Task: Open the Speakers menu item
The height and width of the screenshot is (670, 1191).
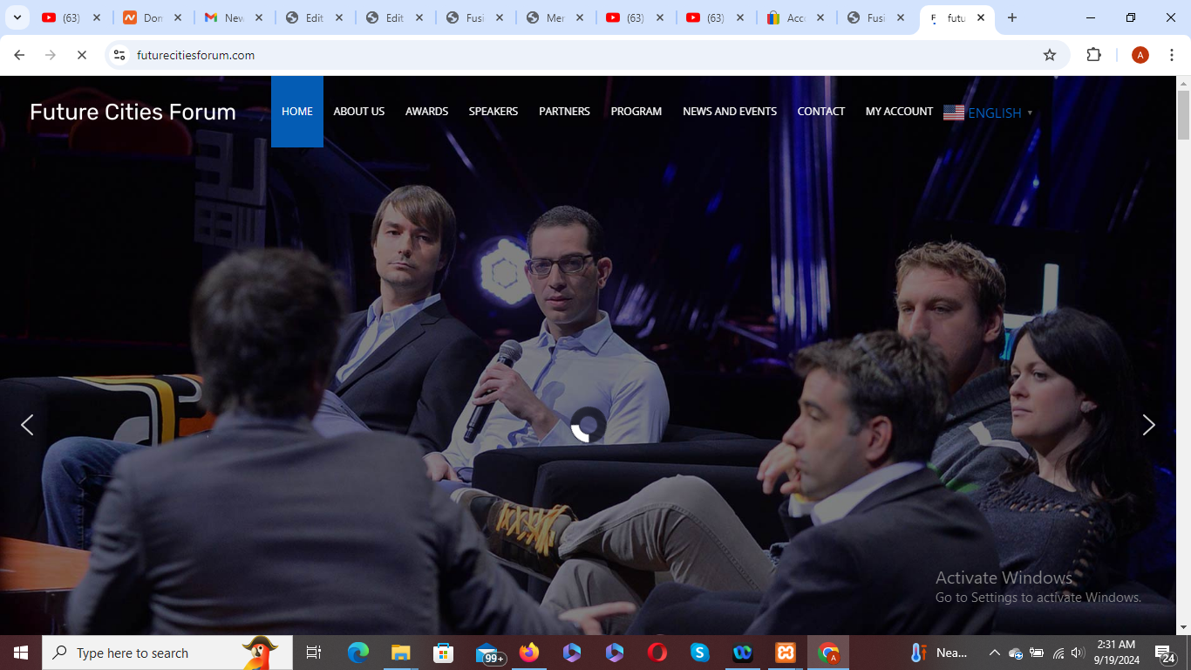Action: click(493, 112)
